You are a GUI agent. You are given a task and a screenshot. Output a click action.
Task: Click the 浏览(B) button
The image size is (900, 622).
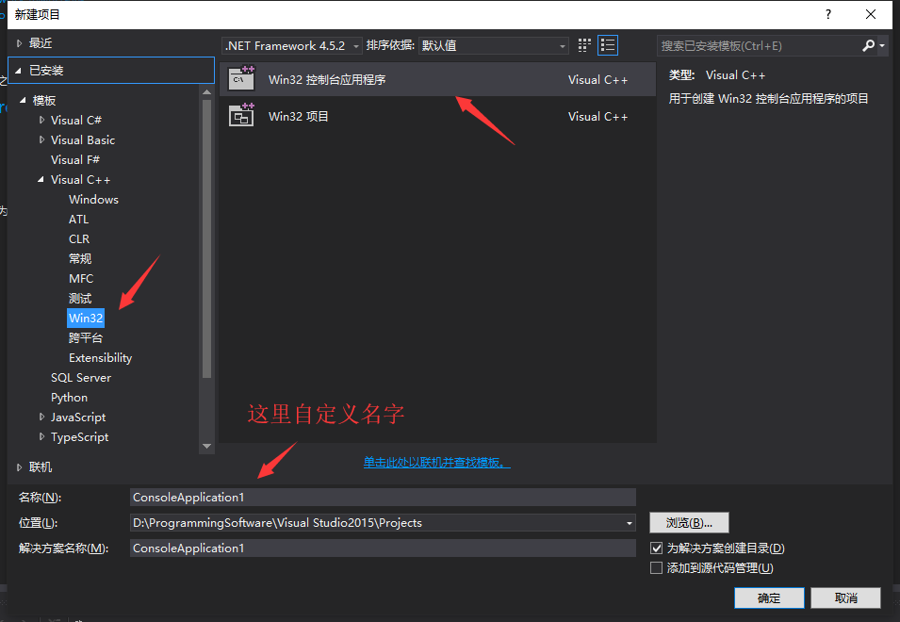[x=689, y=522]
